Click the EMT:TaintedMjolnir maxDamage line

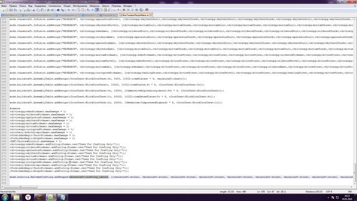[x=36, y=141]
